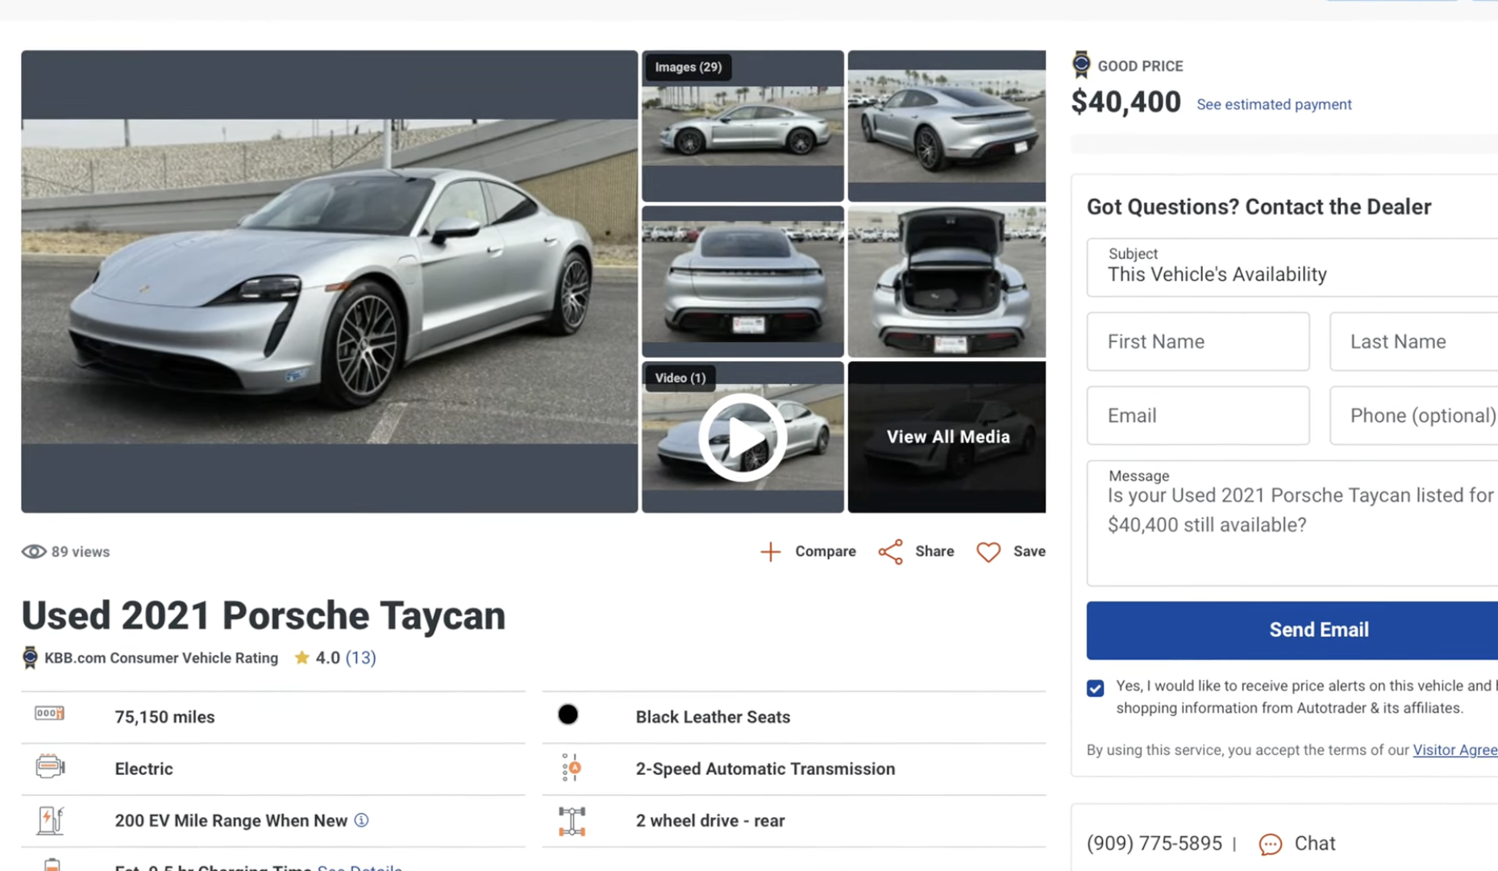Click the engine icon beside Electric
The height and width of the screenshot is (871, 1498).
[50, 766]
